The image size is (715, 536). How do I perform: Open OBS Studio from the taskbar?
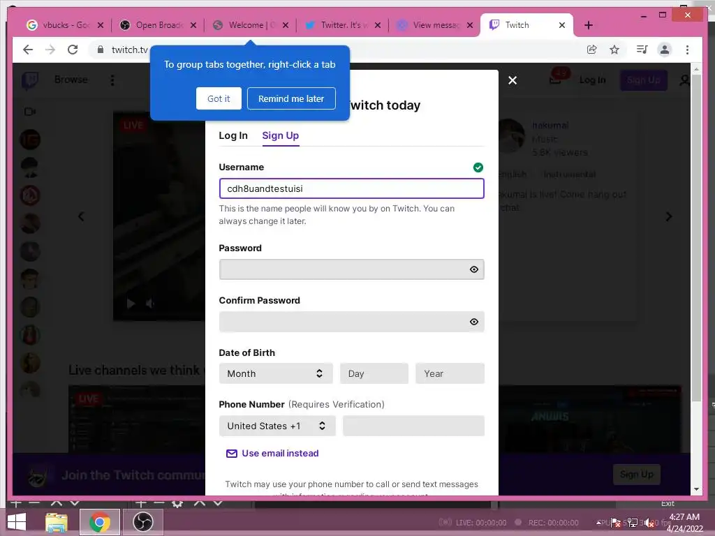pyautogui.click(x=142, y=522)
